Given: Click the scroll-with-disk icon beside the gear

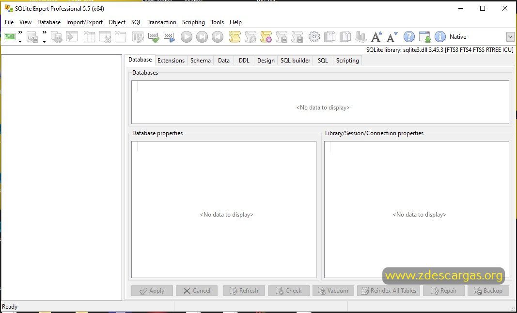Looking at the screenshot, I should tap(298, 37).
